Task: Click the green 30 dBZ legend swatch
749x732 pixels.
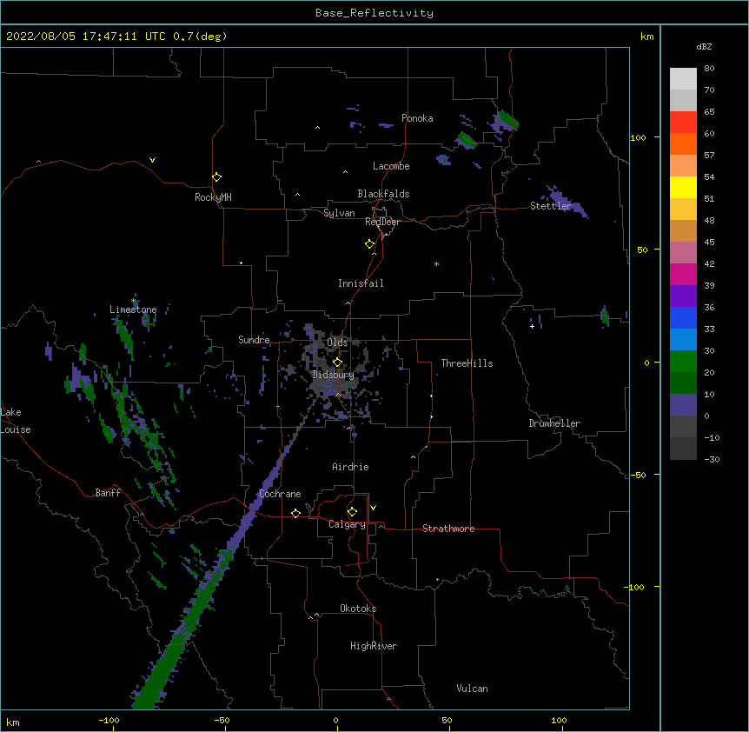Action: [x=683, y=362]
